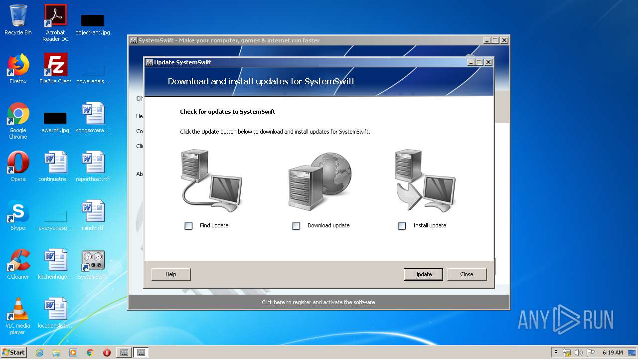The width and height of the screenshot is (638, 359).
Task: Select the Find update server-monitor icon
Action: [x=212, y=180]
